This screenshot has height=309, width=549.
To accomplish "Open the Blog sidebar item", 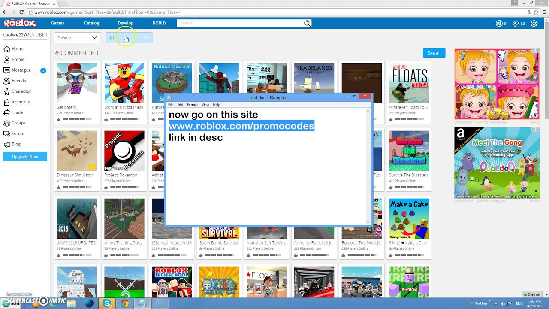I will pos(12,144).
